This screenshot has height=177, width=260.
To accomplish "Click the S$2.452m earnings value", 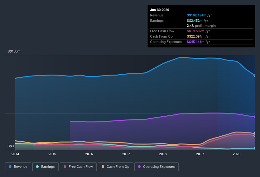I will point(195,21).
